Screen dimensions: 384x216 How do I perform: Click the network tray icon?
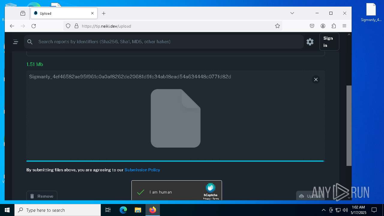pyautogui.click(x=338, y=210)
